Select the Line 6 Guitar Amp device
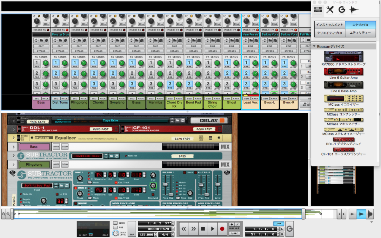381x238 pixels. (344, 72)
